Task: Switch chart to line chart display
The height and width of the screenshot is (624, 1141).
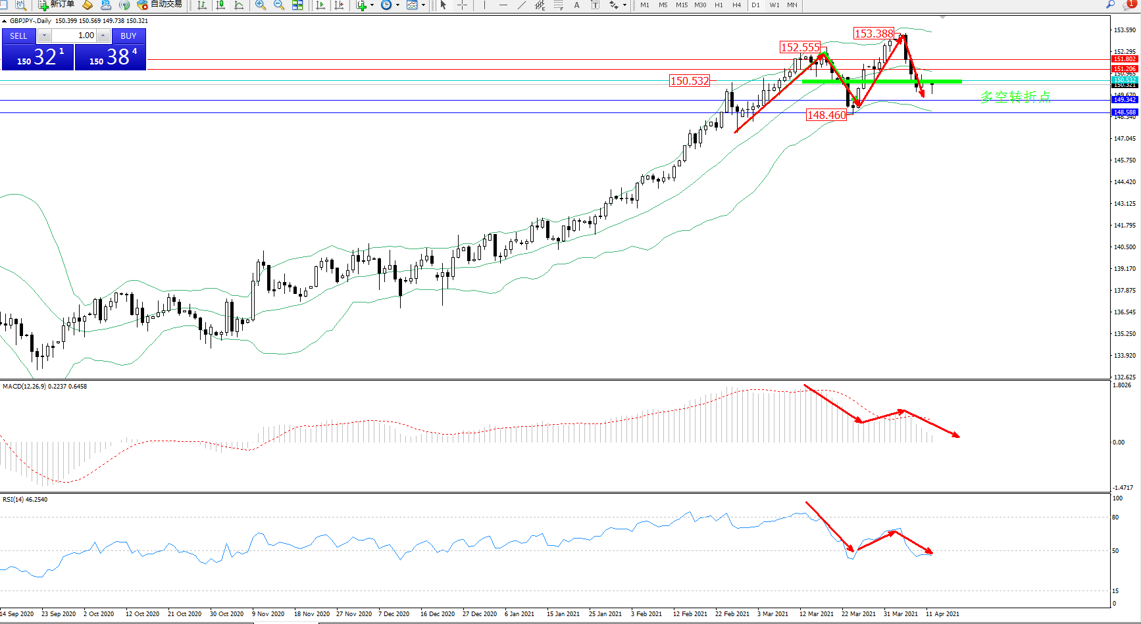Action: 239,5
